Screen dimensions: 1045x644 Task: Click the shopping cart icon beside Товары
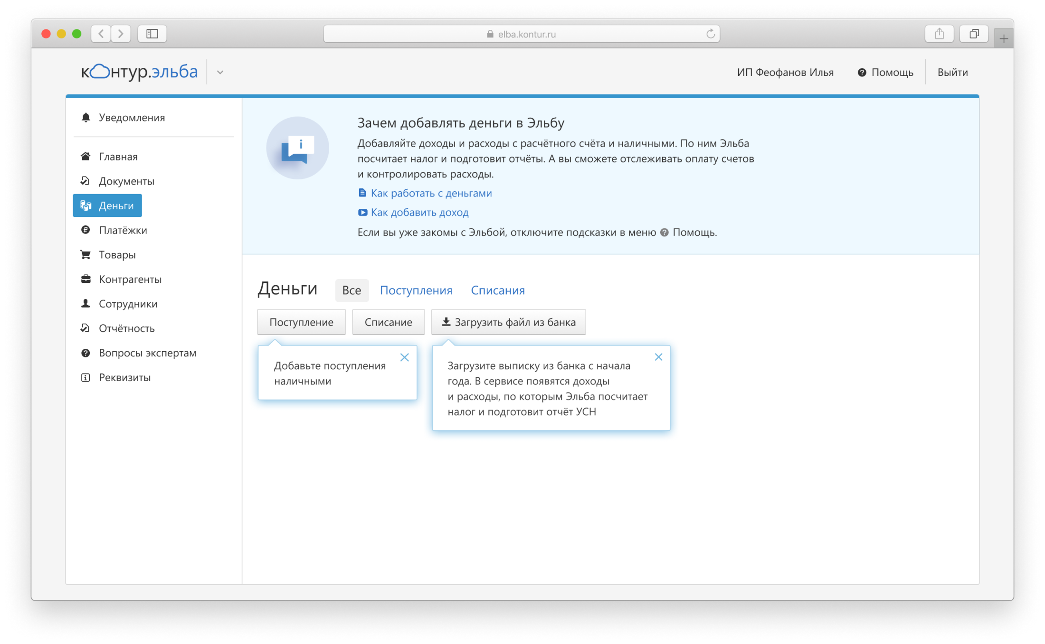coord(85,255)
